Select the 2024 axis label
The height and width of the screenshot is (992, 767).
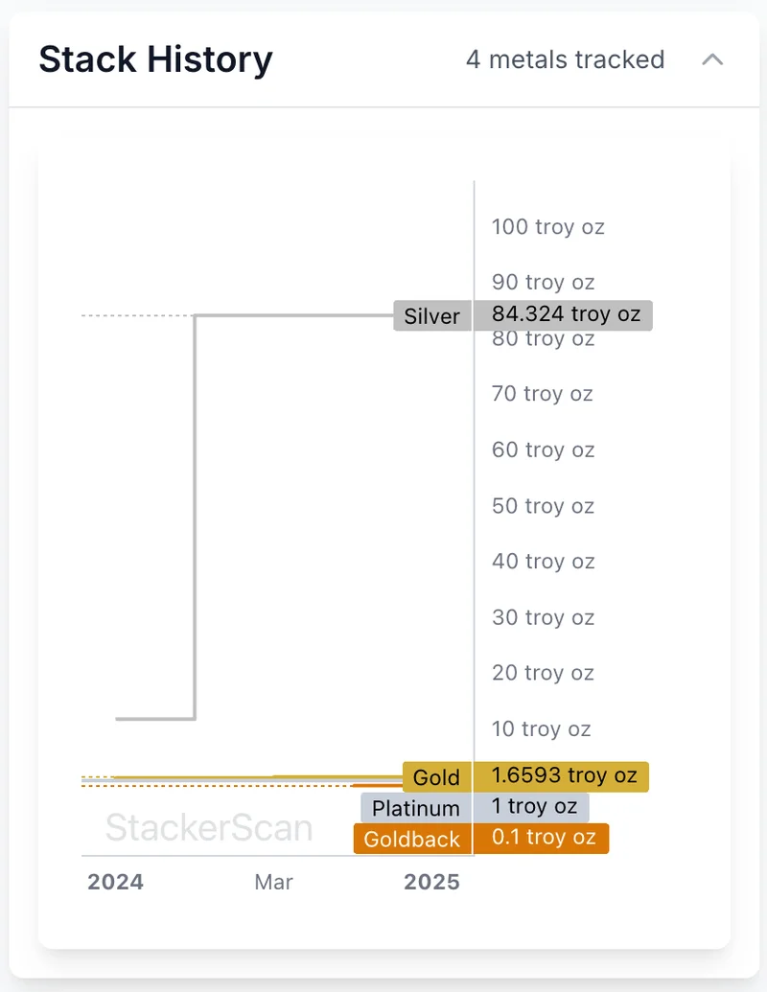115,882
